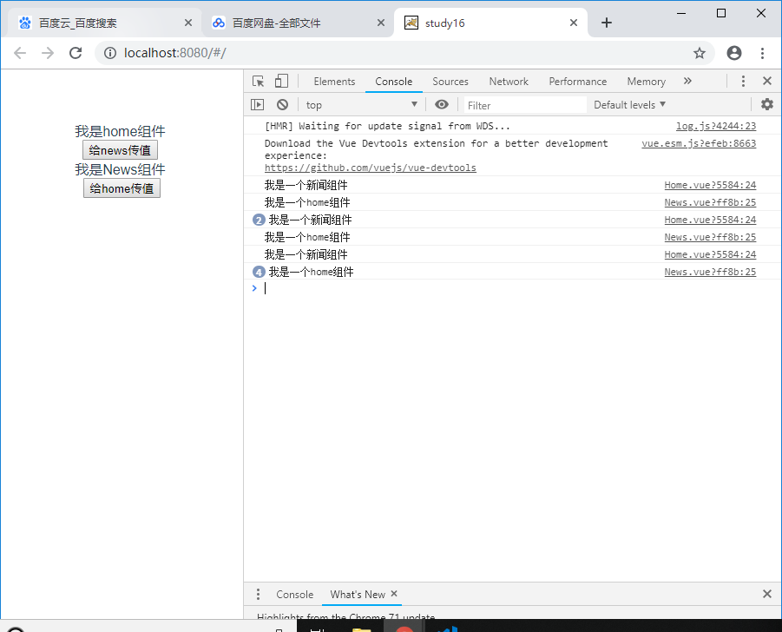The image size is (782, 632).
Task: View site information icon in address bar
Action: 109,53
